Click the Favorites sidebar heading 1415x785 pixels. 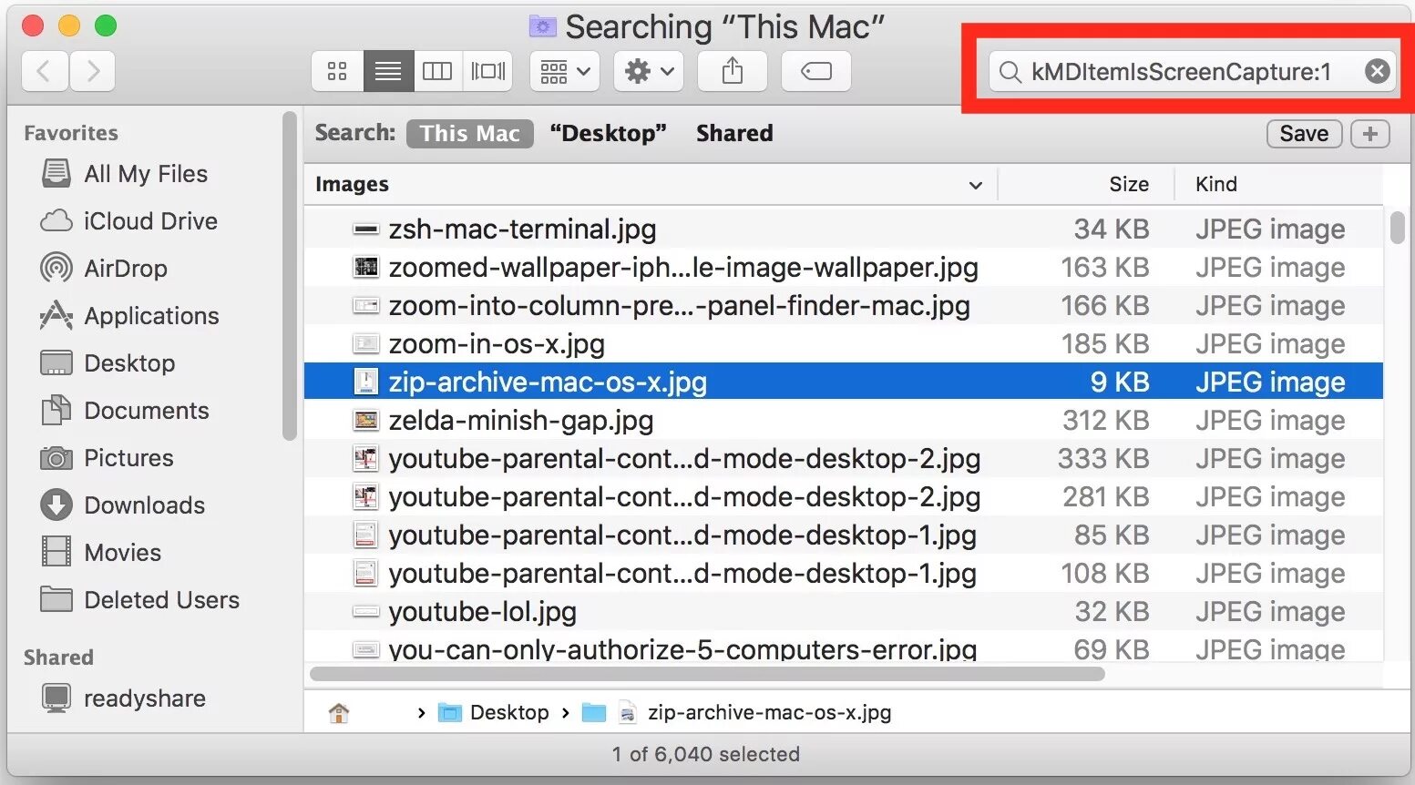(x=71, y=133)
